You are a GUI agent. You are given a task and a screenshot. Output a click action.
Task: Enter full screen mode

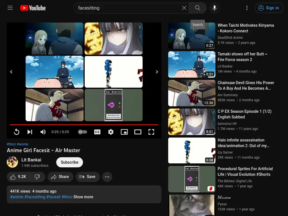tap(151, 132)
